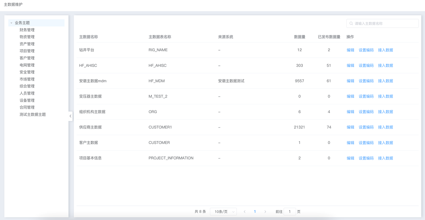425x220 pixels.
Task: Select 合同管理 in the tree
Action: coord(27,107)
